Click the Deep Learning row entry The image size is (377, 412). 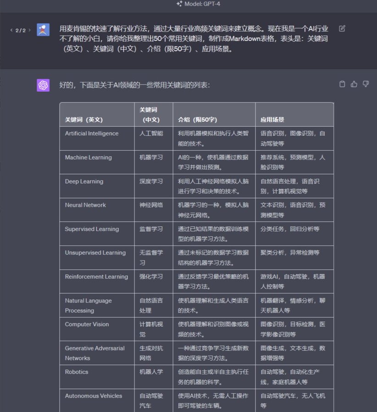pyautogui.click(x=84, y=181)
